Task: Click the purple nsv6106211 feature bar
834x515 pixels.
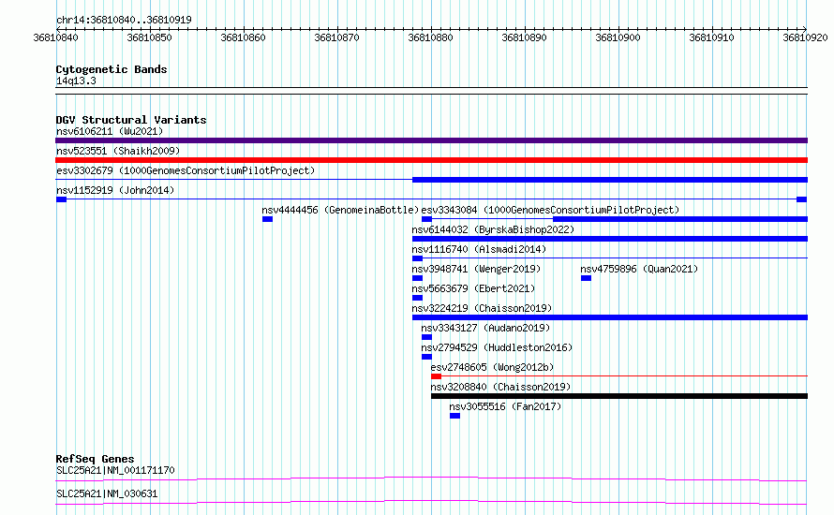Action: pos(431,140)
